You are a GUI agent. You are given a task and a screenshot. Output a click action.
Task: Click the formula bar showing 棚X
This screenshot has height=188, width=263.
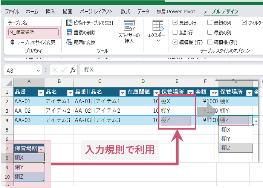(171, 70)
